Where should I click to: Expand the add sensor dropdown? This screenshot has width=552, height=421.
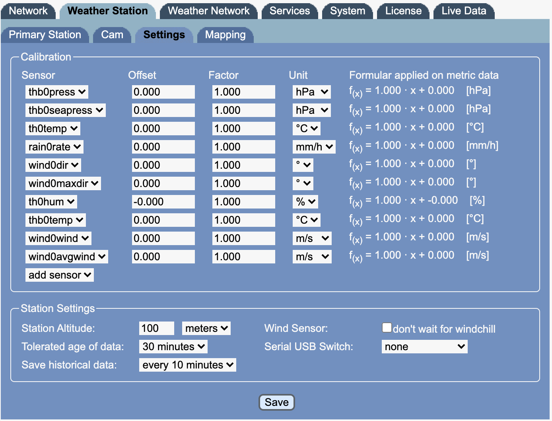(60, 275)
